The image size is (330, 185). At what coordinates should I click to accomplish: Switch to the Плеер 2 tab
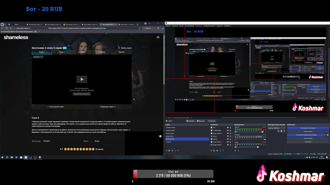pyautogui.click(x=62, y=52)
